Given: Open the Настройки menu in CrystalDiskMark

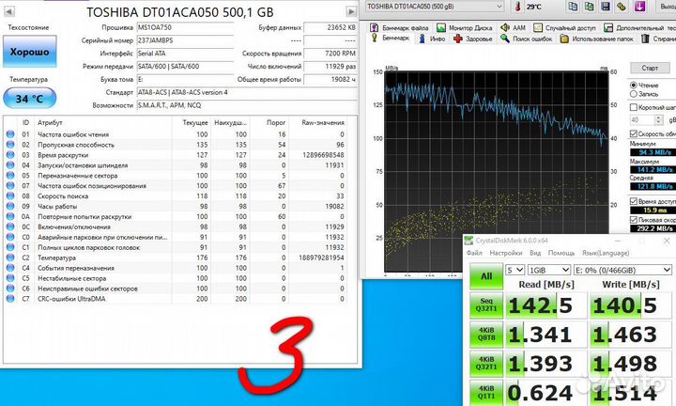Looking at the screenshot, I should (x=506, y=253).
